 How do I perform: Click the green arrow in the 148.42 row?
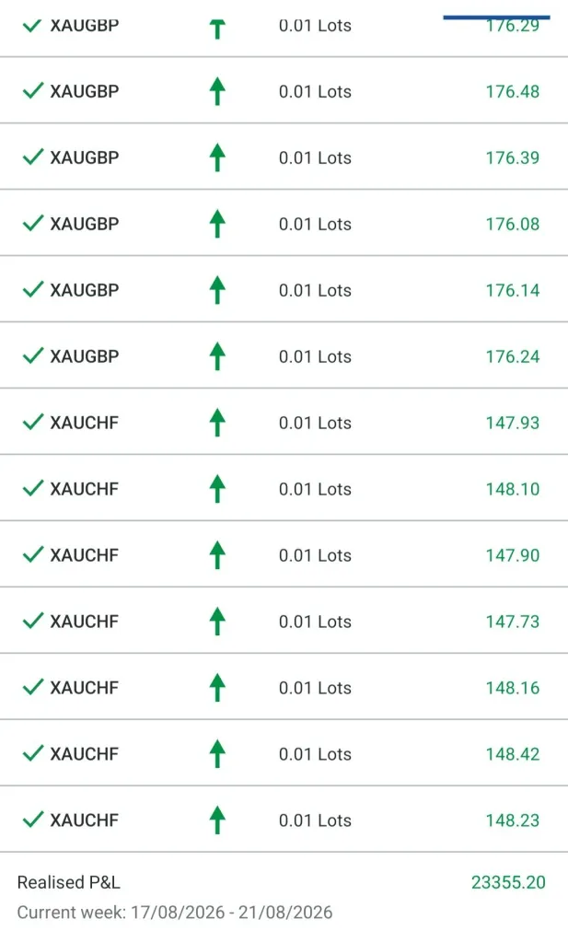217,754
